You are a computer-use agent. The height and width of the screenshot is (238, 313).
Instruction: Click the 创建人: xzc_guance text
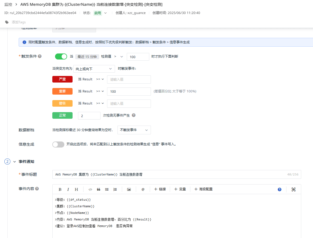pos(131,13)
